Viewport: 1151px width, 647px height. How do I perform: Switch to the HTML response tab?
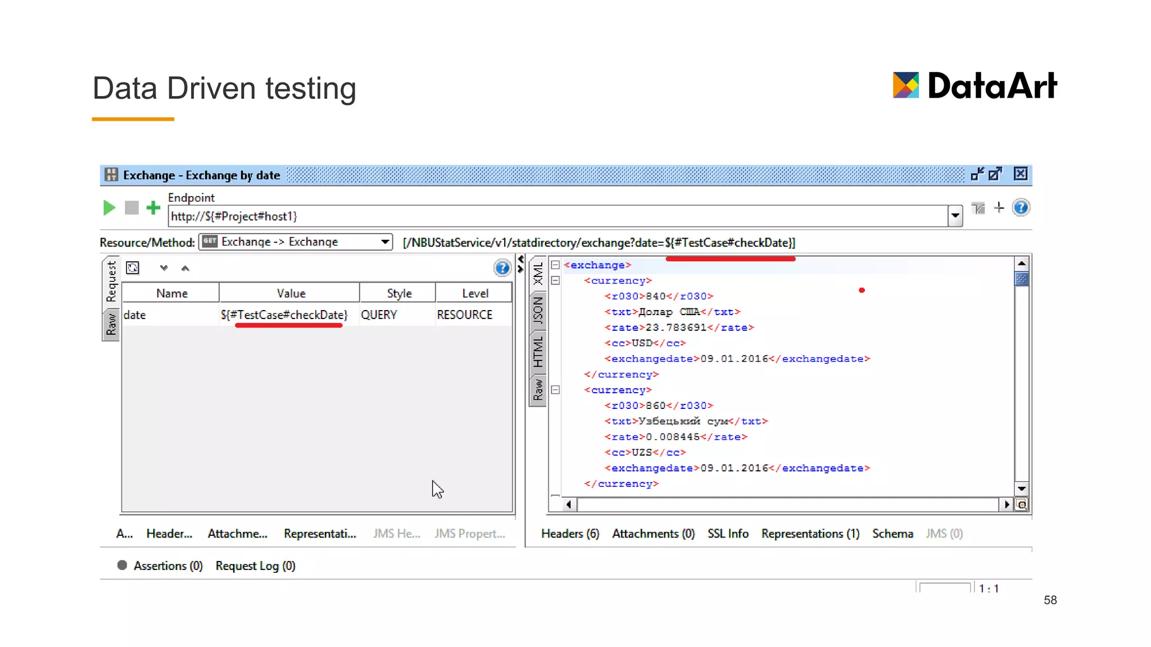pyautogui.click(x=538, y=352)
